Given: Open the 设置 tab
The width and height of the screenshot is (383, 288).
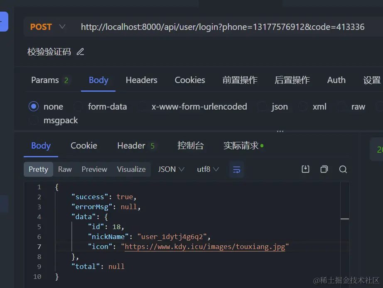Looking at the screenshot, I should (x=372, y=80).
